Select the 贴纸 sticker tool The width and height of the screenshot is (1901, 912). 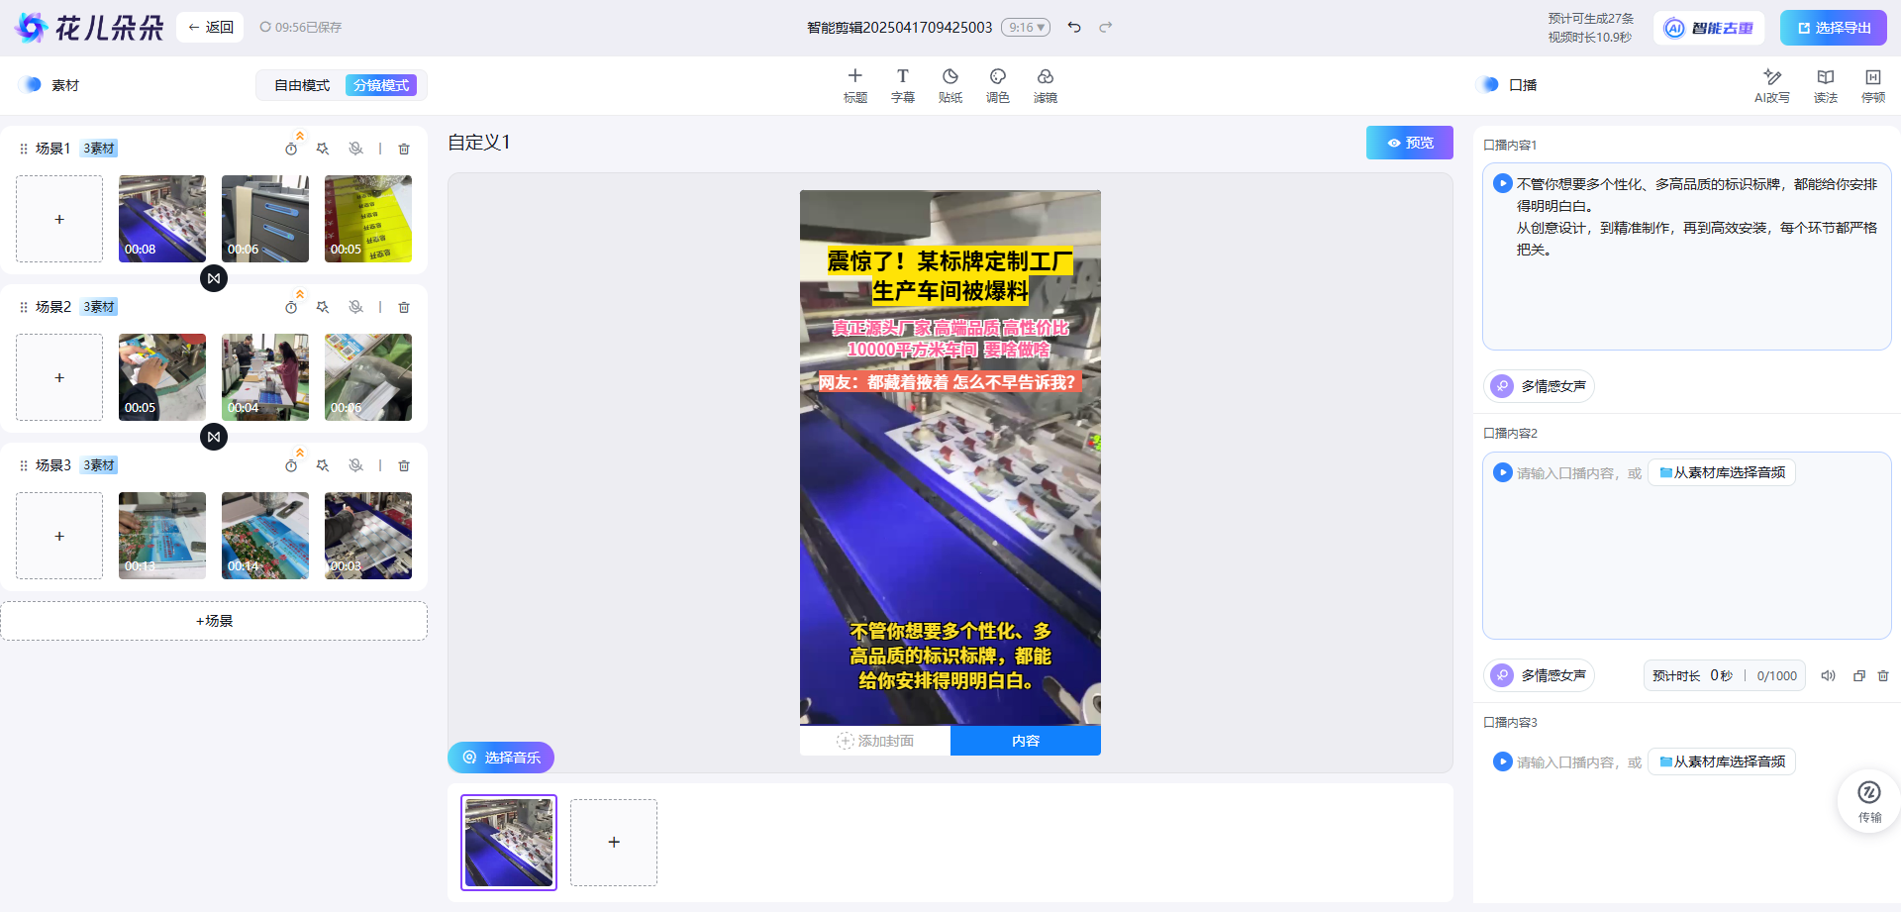[x=950, y=84]
